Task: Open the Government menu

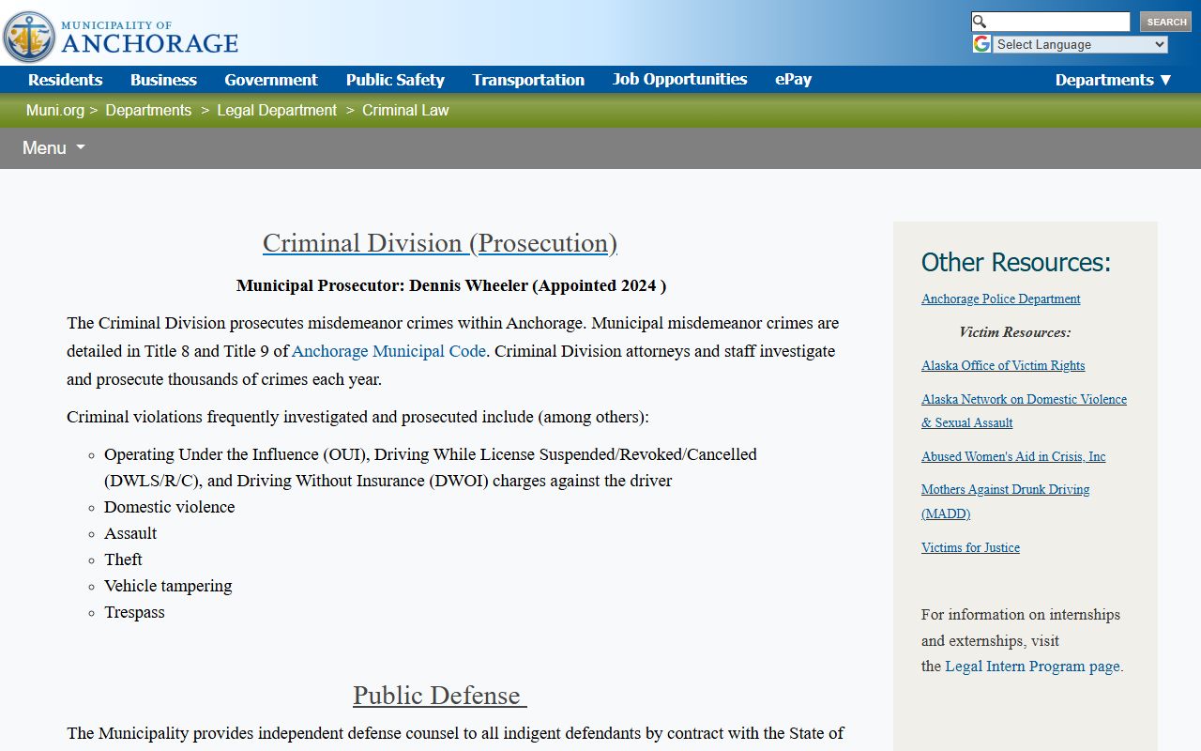Action: (x=271, y=80)
